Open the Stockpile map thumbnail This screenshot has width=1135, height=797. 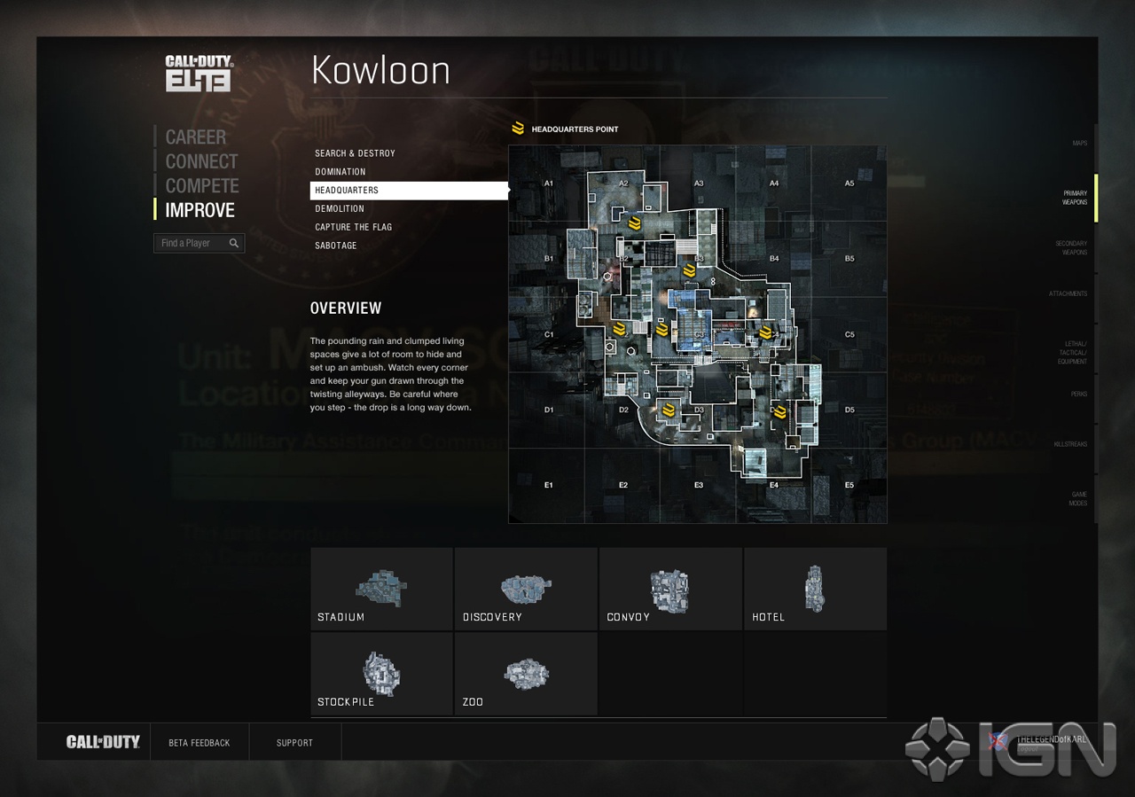(381, 674)
